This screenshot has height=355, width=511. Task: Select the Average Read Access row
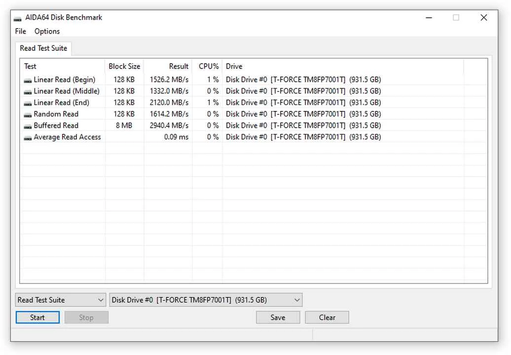tap(254, 137)
